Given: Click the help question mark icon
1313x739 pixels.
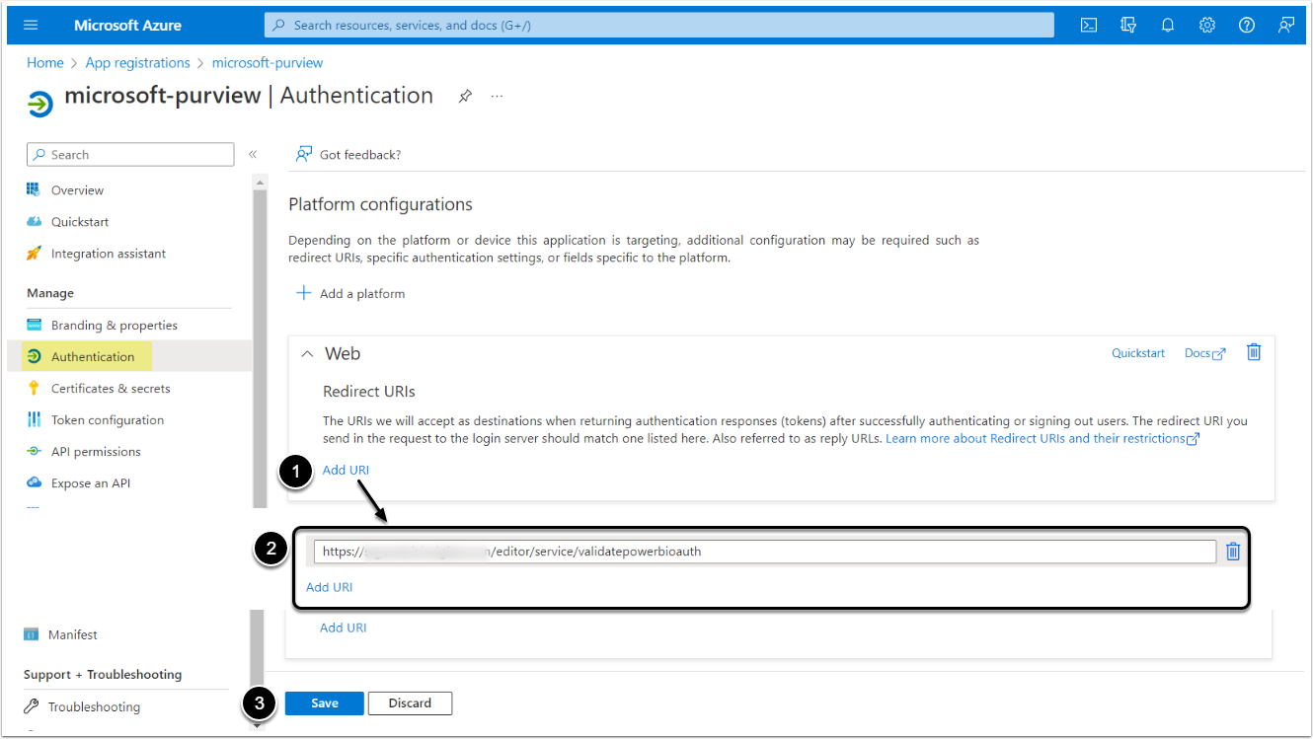Looking at the screenshot, I should (x=1247, y=26).
